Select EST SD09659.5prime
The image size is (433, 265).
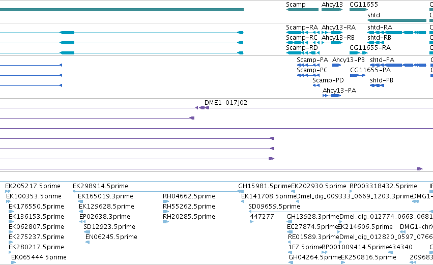coord(274,207)
